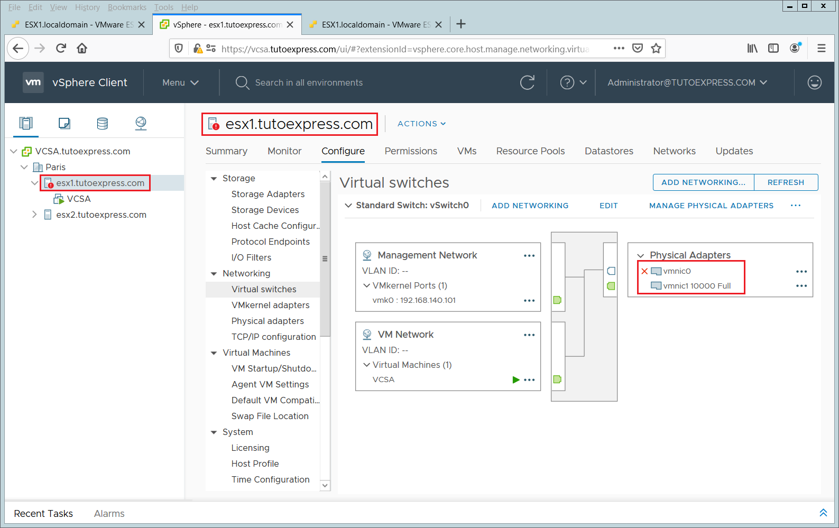
Task: Collapse the Networking configure section
Action: click(x=214, y=274)
